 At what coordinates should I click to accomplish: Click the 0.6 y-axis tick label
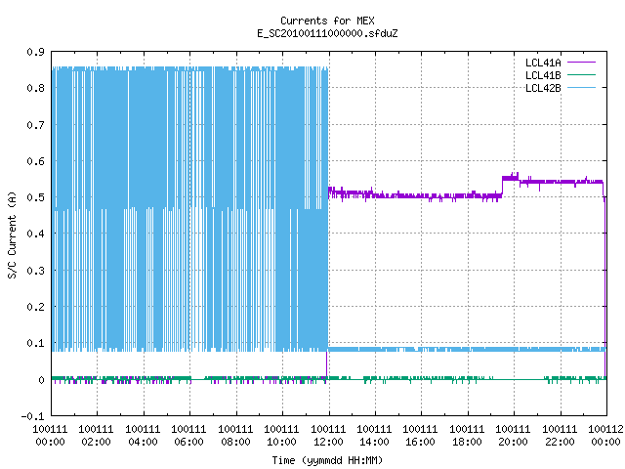pyautogui.click(x=35, y=161)
